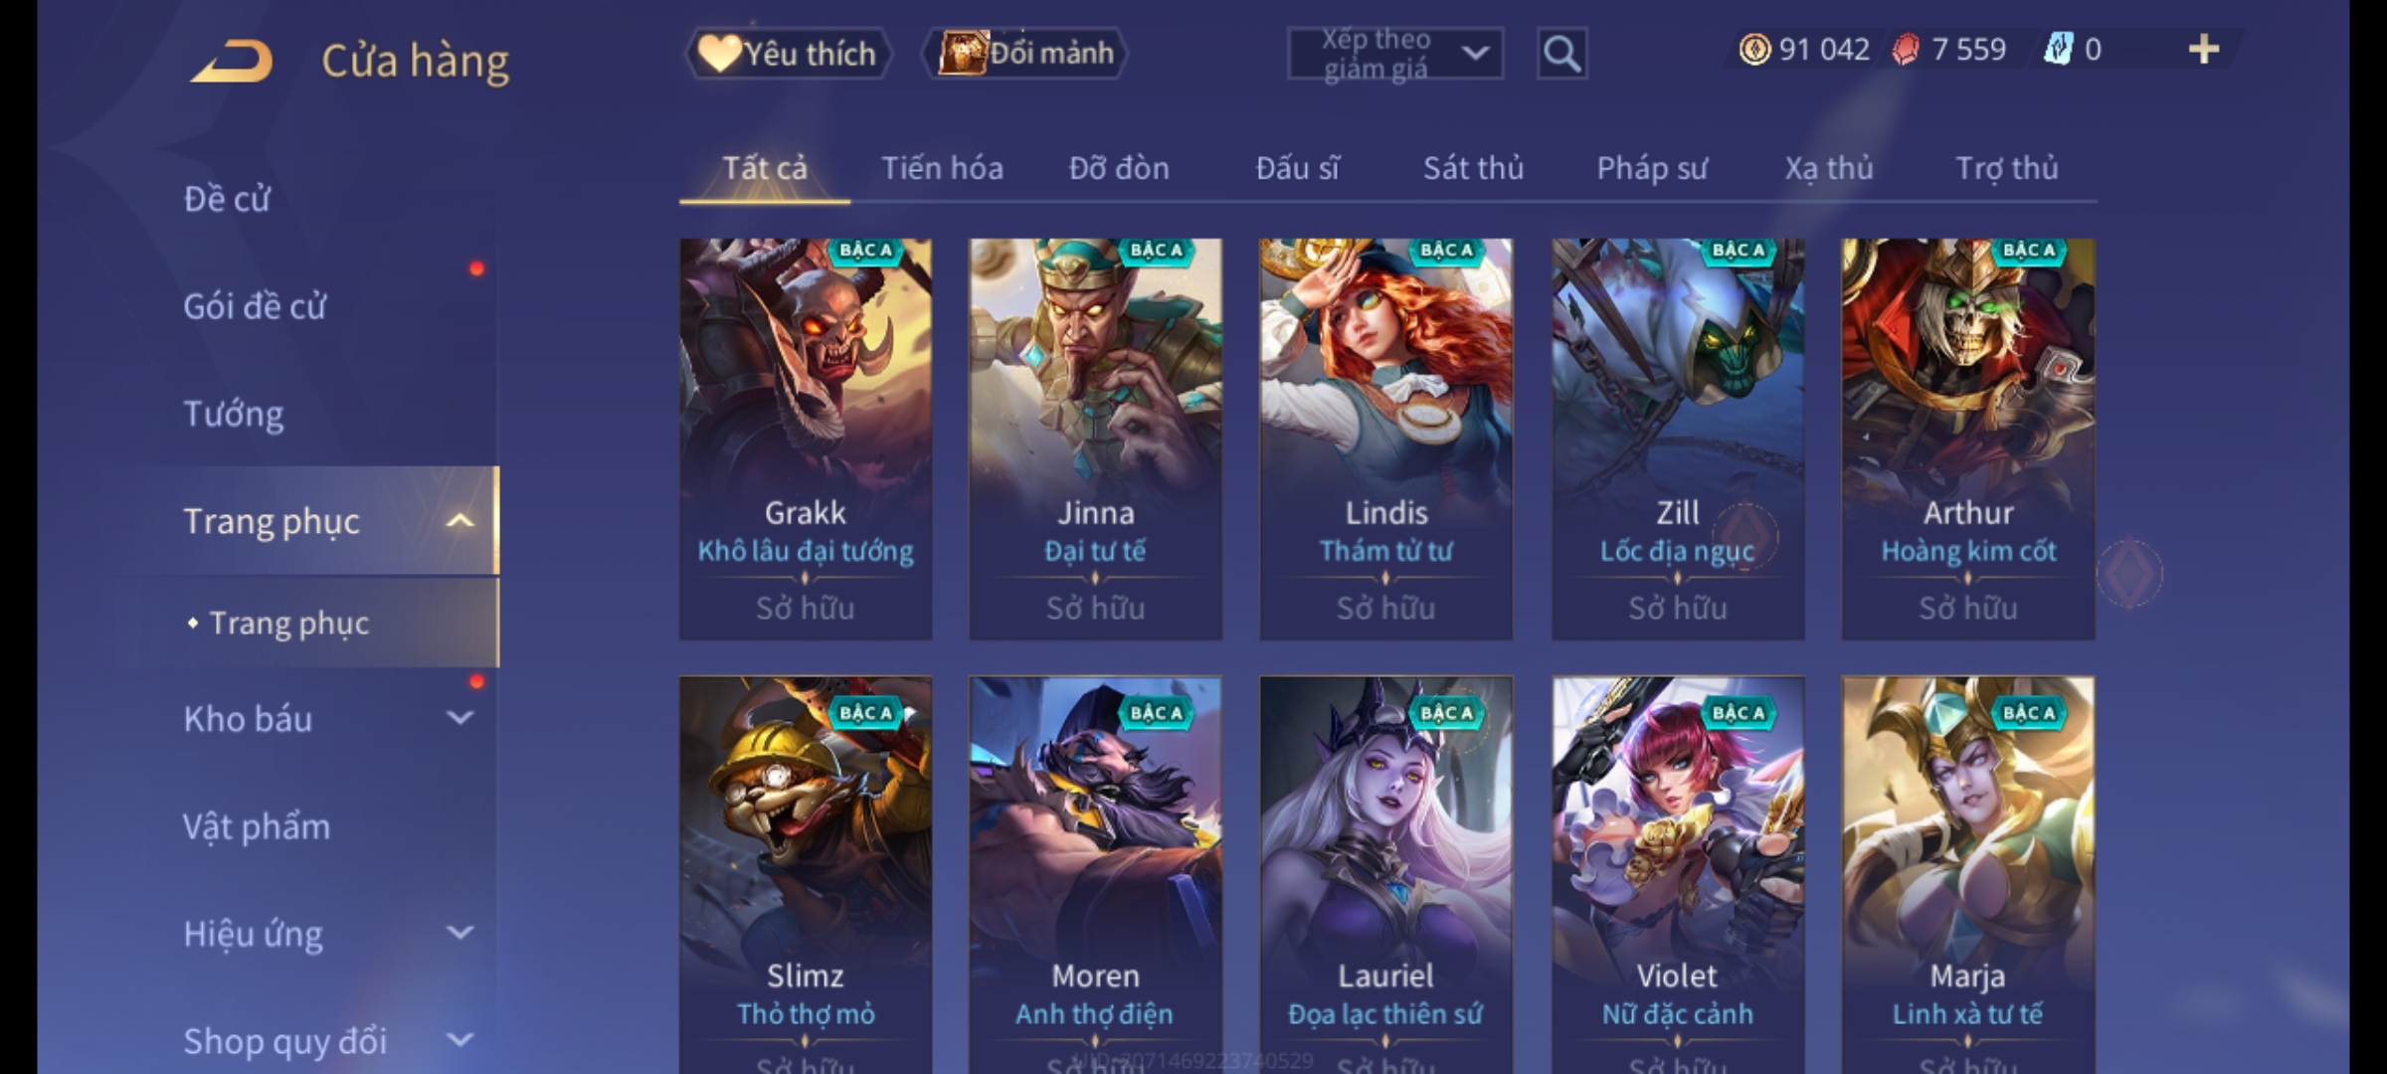
Task: Expand the Kho báu sidebar section
Action: tap(459, 718)
